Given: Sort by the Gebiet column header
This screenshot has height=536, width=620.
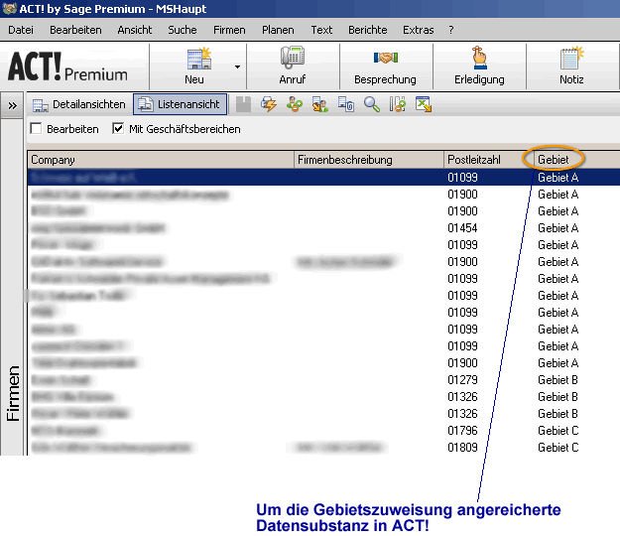Looking at the screenshot, I should pos(558,159).
